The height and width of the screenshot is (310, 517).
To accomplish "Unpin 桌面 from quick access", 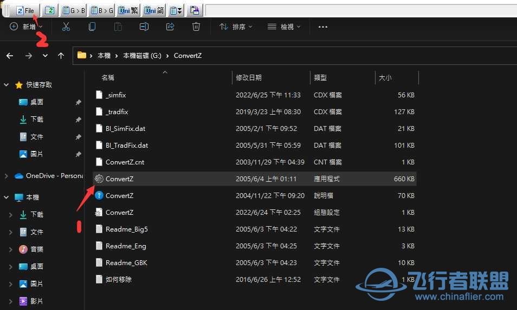I will (78, 102).
